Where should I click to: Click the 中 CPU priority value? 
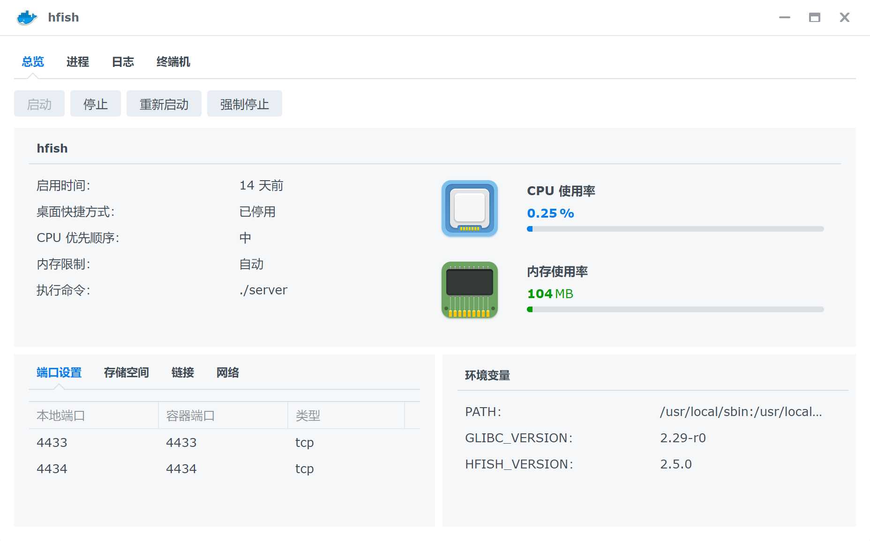[245, 238]
